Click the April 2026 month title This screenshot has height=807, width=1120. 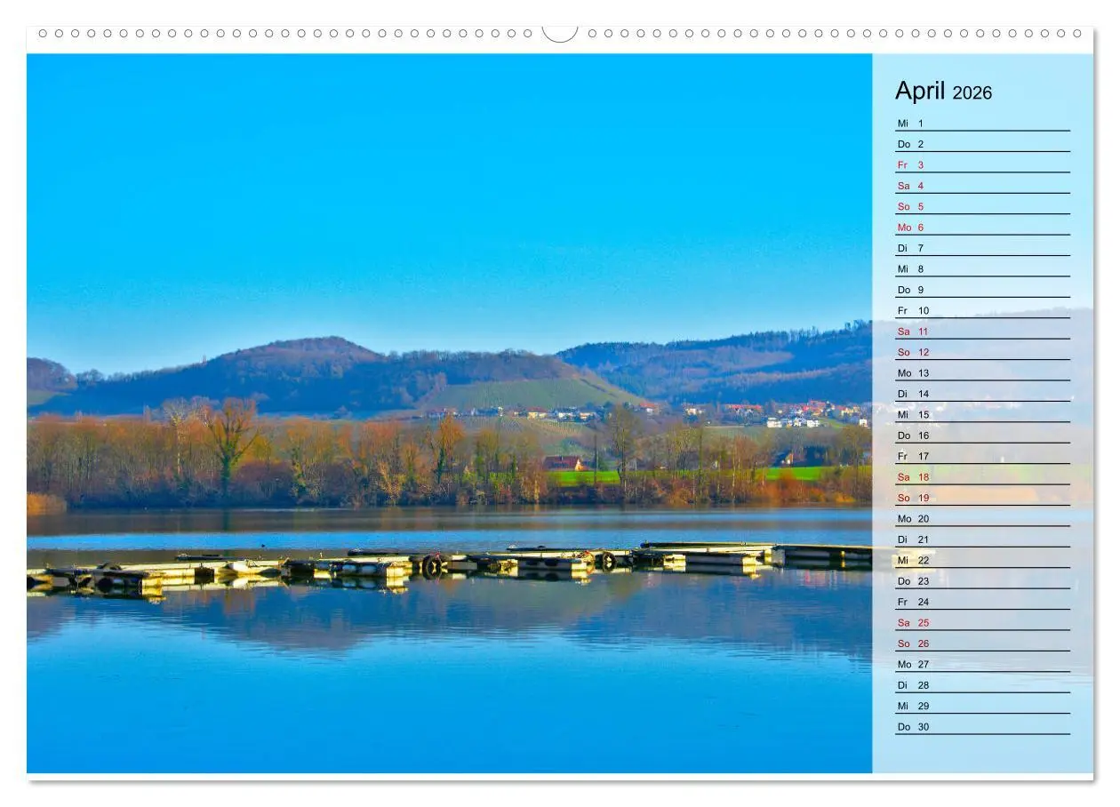[x=942, y=92]
